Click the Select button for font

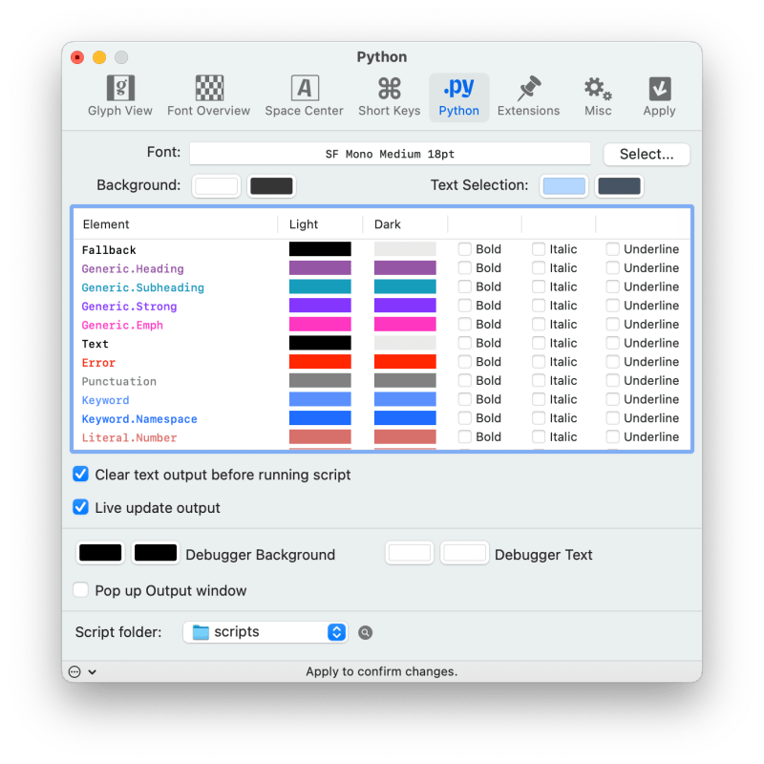coord(646,154)
